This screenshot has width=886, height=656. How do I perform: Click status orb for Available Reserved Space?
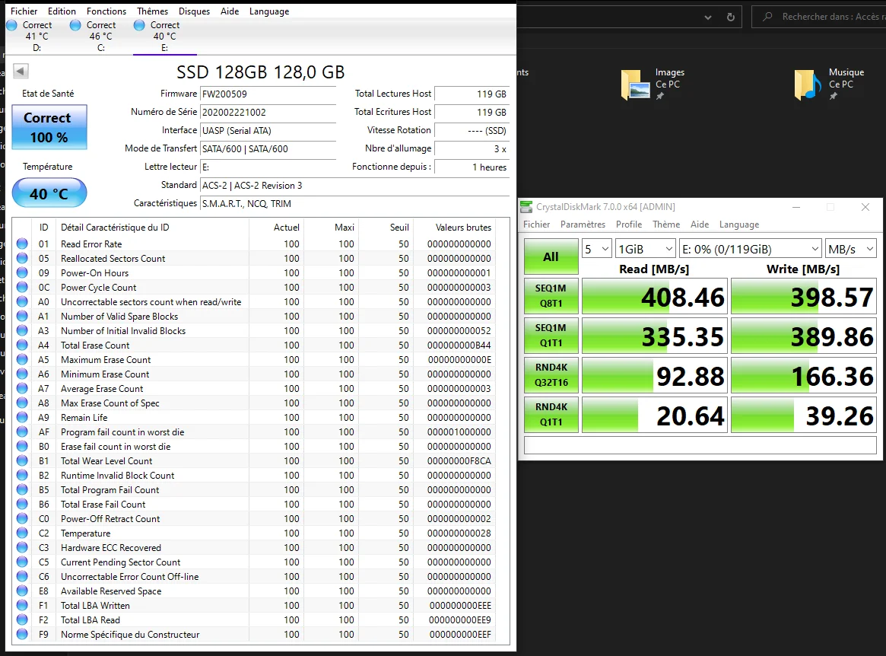click(22, 591)
